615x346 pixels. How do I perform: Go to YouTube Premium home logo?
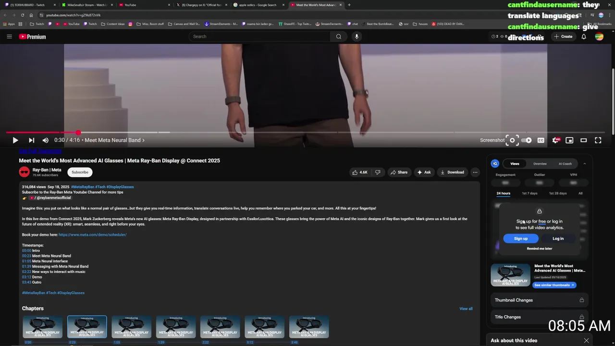pyautogui.click(x=32, y=37)
